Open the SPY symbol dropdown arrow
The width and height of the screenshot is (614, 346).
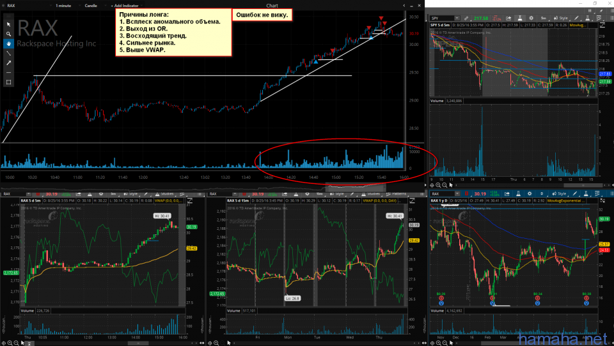[x=457, y=18]
